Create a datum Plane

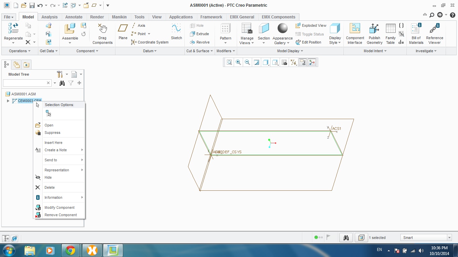(123, 32)
